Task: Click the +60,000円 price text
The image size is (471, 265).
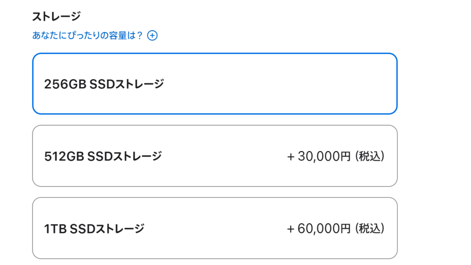Action: (x=318, y=228)
